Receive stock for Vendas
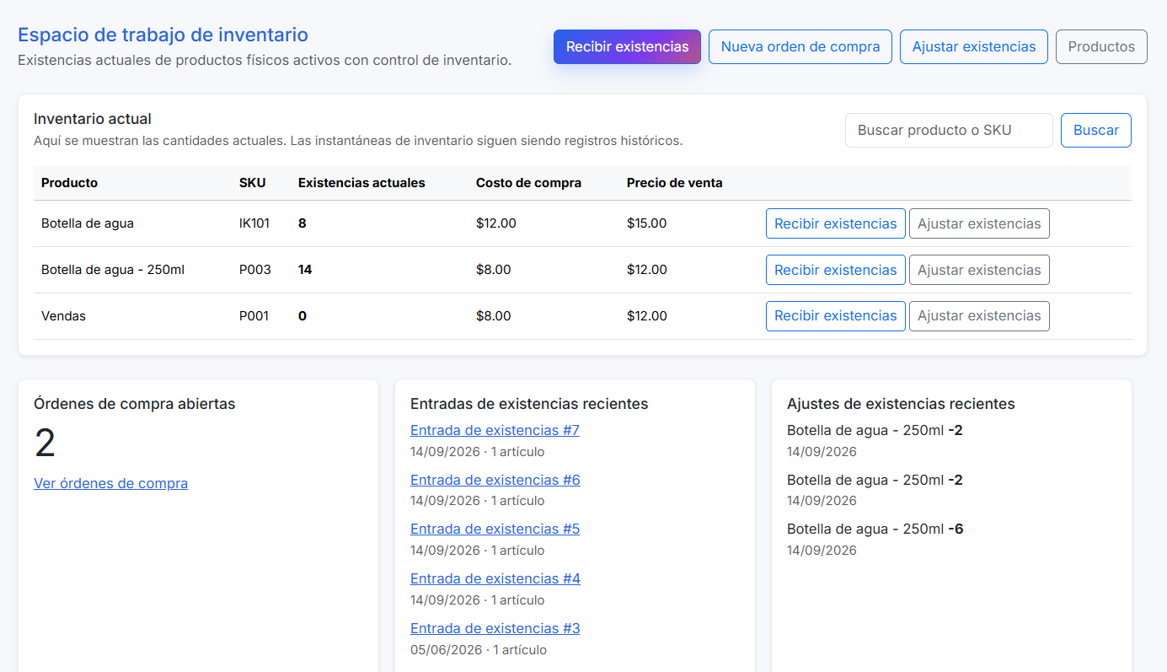1167x672 pixels. 836,316
